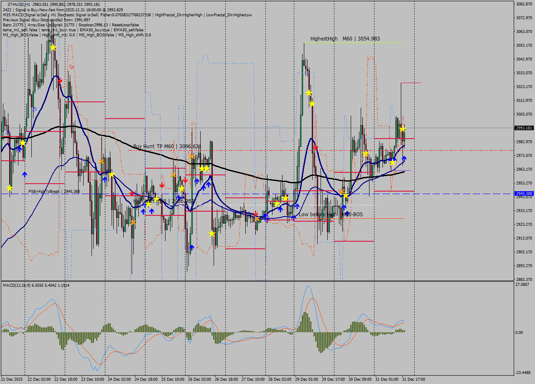Image resolution: width=535 pixels, height=384 pixels.
Task: Click the blue 2945.388 marker on the price scale
Action: tap(523, 193)
